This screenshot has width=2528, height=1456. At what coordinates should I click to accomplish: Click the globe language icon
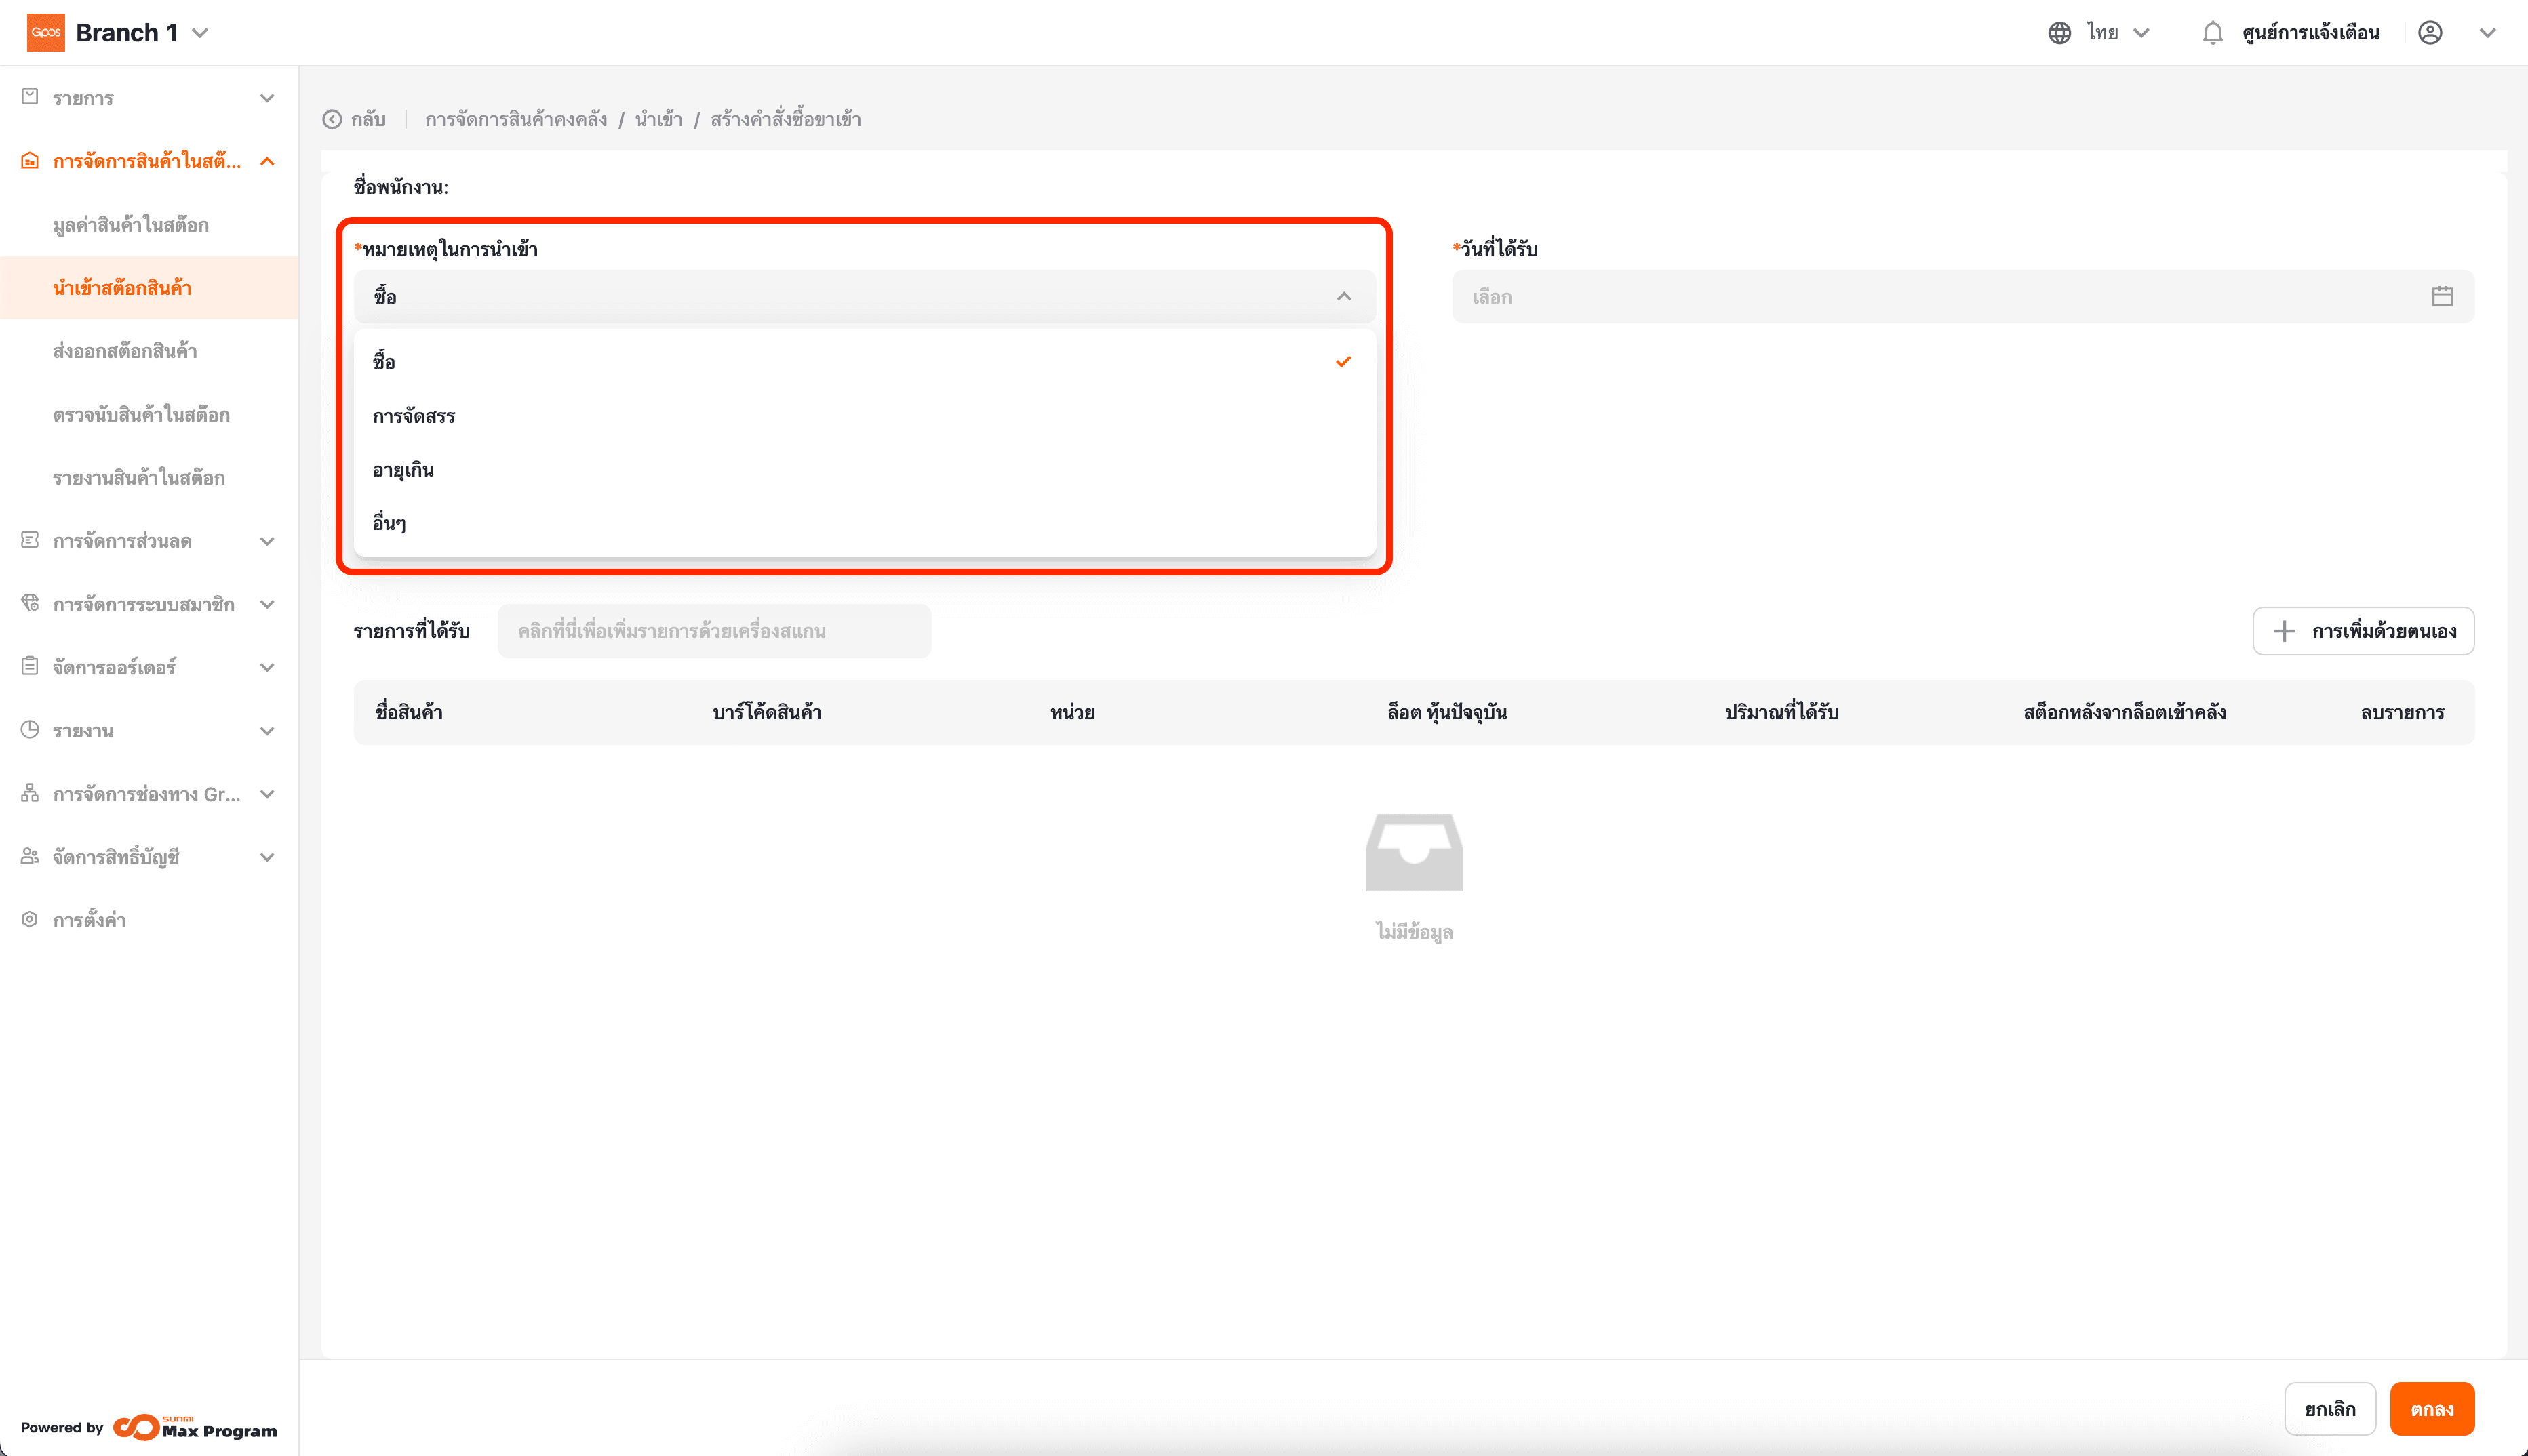pos(2059,33)
